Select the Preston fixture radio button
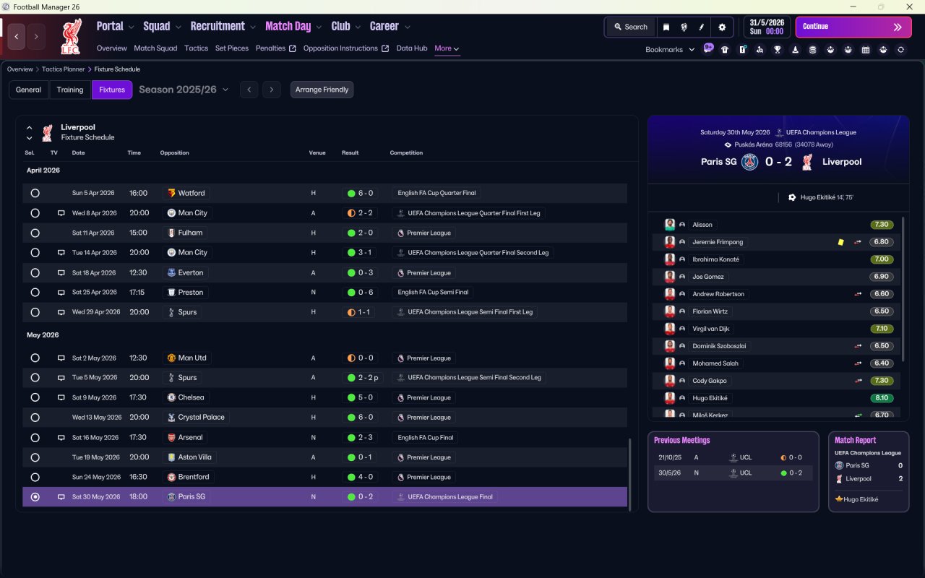Screen dimensions: 925x578 35,293
